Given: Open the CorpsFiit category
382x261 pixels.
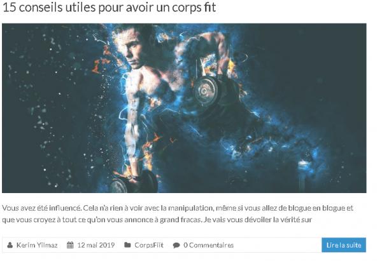Looking at the screenshot, I should (149, 245).
